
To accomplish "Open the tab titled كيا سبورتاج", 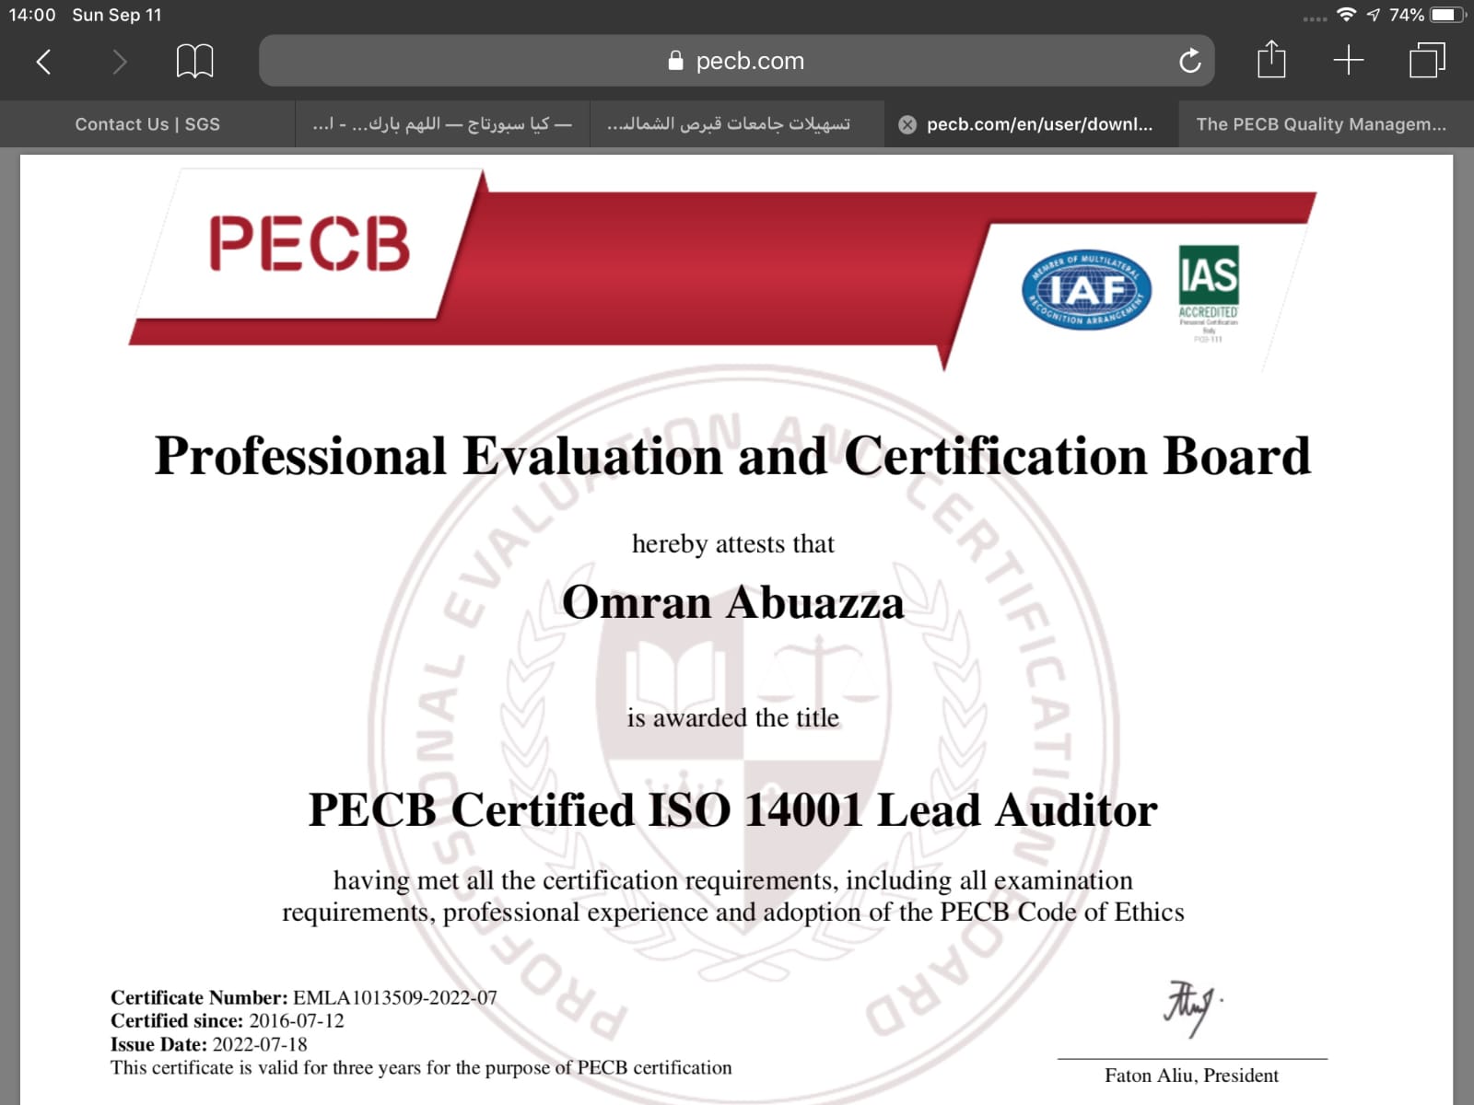I will [x=442, y=124].
